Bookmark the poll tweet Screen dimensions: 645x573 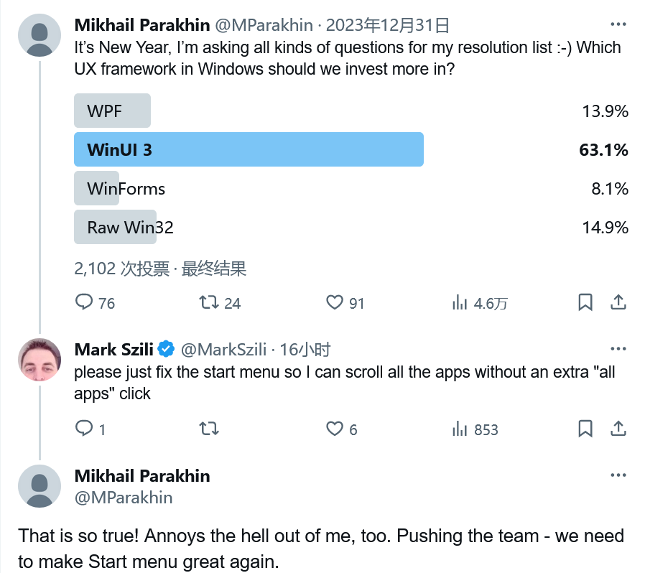tap(585, 302)
